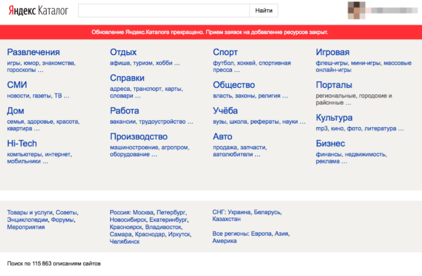Open the словари link under Справки

[121, 96]
